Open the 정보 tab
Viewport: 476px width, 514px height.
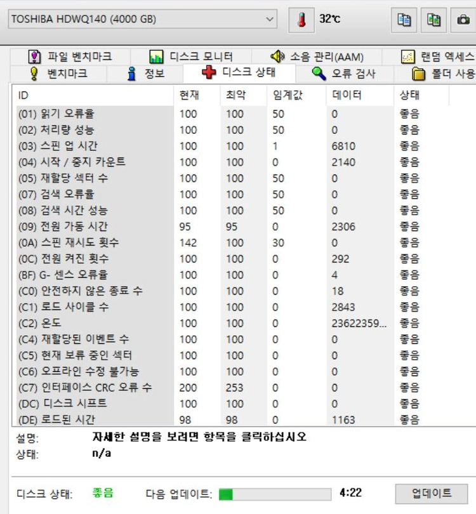(145, 74)
